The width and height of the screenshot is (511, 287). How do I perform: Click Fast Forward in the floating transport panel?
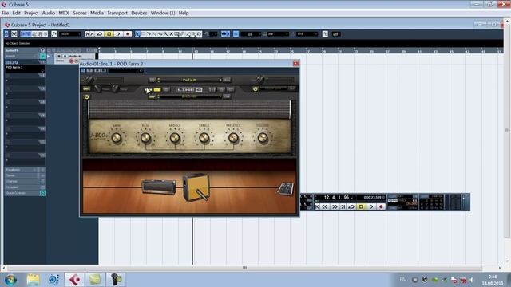[335, 206]
